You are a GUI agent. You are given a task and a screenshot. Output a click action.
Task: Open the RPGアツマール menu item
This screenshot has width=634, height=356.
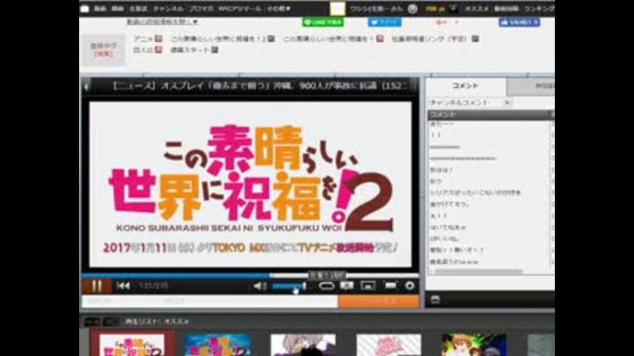pyautogui.click(x=239, y=9)
